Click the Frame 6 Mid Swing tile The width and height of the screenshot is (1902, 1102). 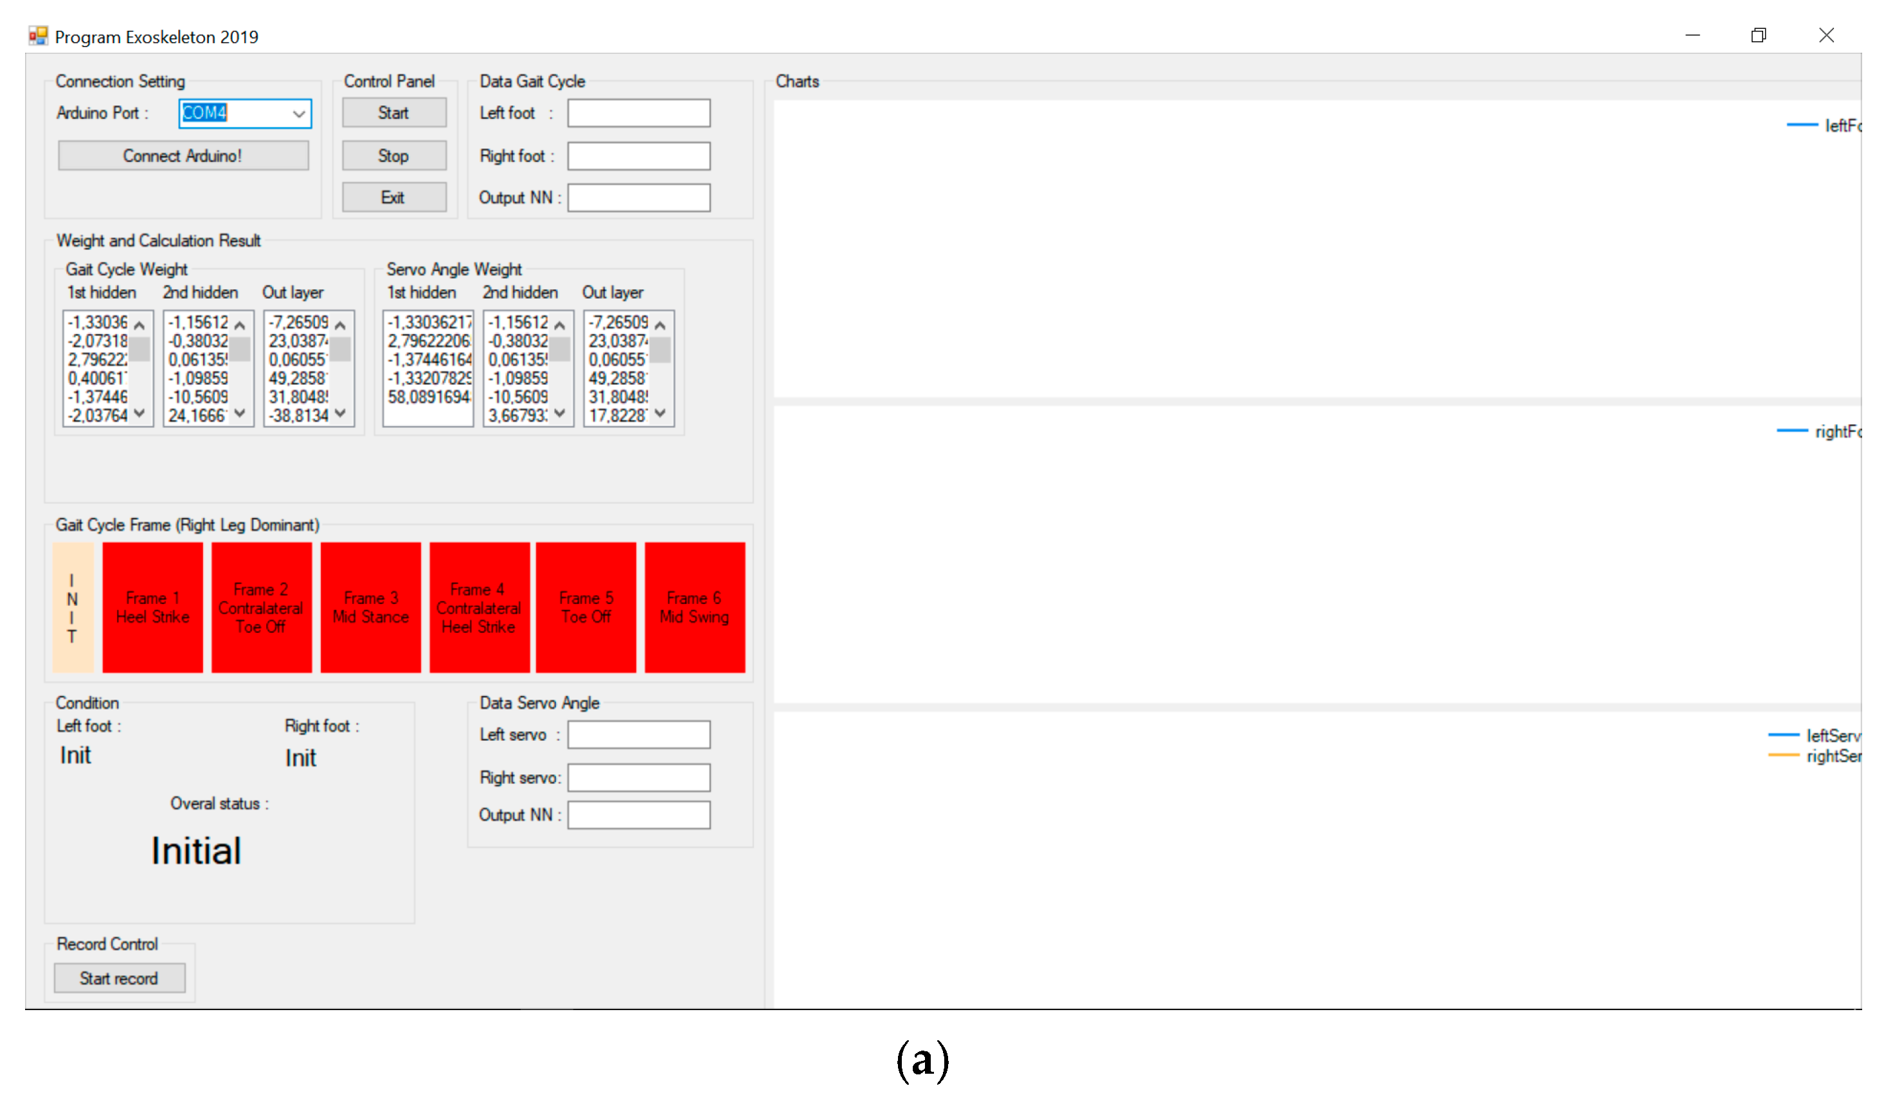pos(694,607)
